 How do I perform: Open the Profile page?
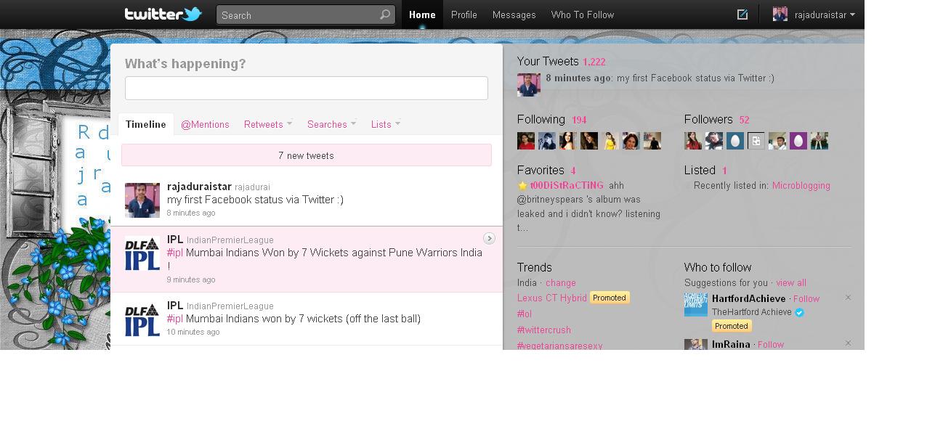click(464, 15)
